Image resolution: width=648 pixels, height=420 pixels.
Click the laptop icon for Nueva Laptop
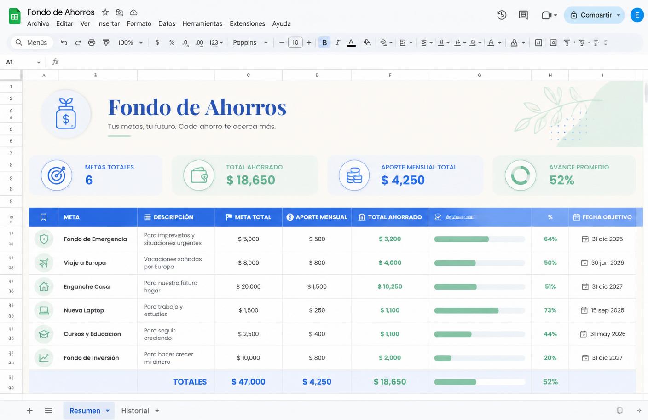[44, 310]
